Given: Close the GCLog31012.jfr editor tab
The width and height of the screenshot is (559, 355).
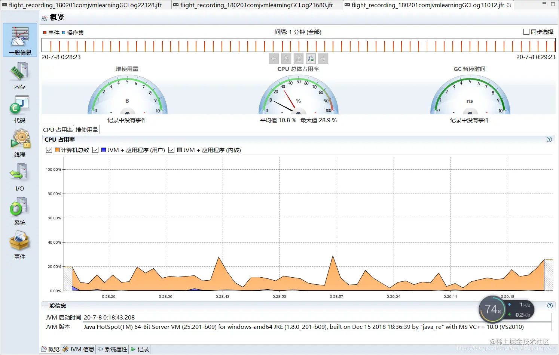Looking at the screenshot, I should (x=509, y=5).
